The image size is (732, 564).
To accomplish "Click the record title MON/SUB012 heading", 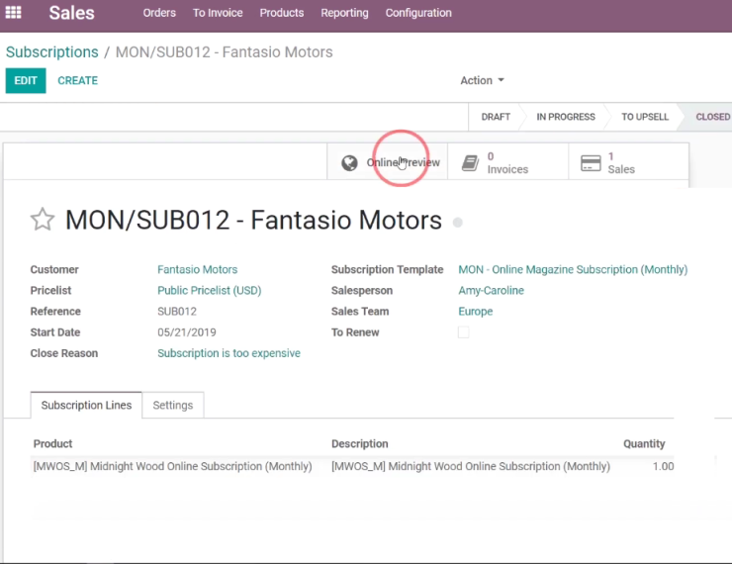I will coord(253,220).
